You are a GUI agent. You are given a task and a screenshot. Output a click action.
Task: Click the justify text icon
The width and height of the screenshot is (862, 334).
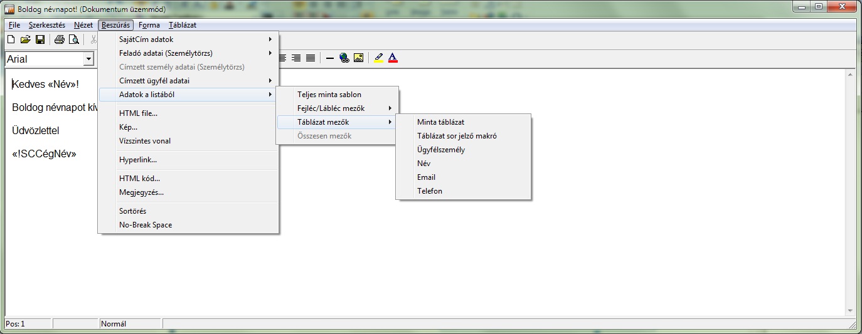pyautogui.click(x=311, y=58)
